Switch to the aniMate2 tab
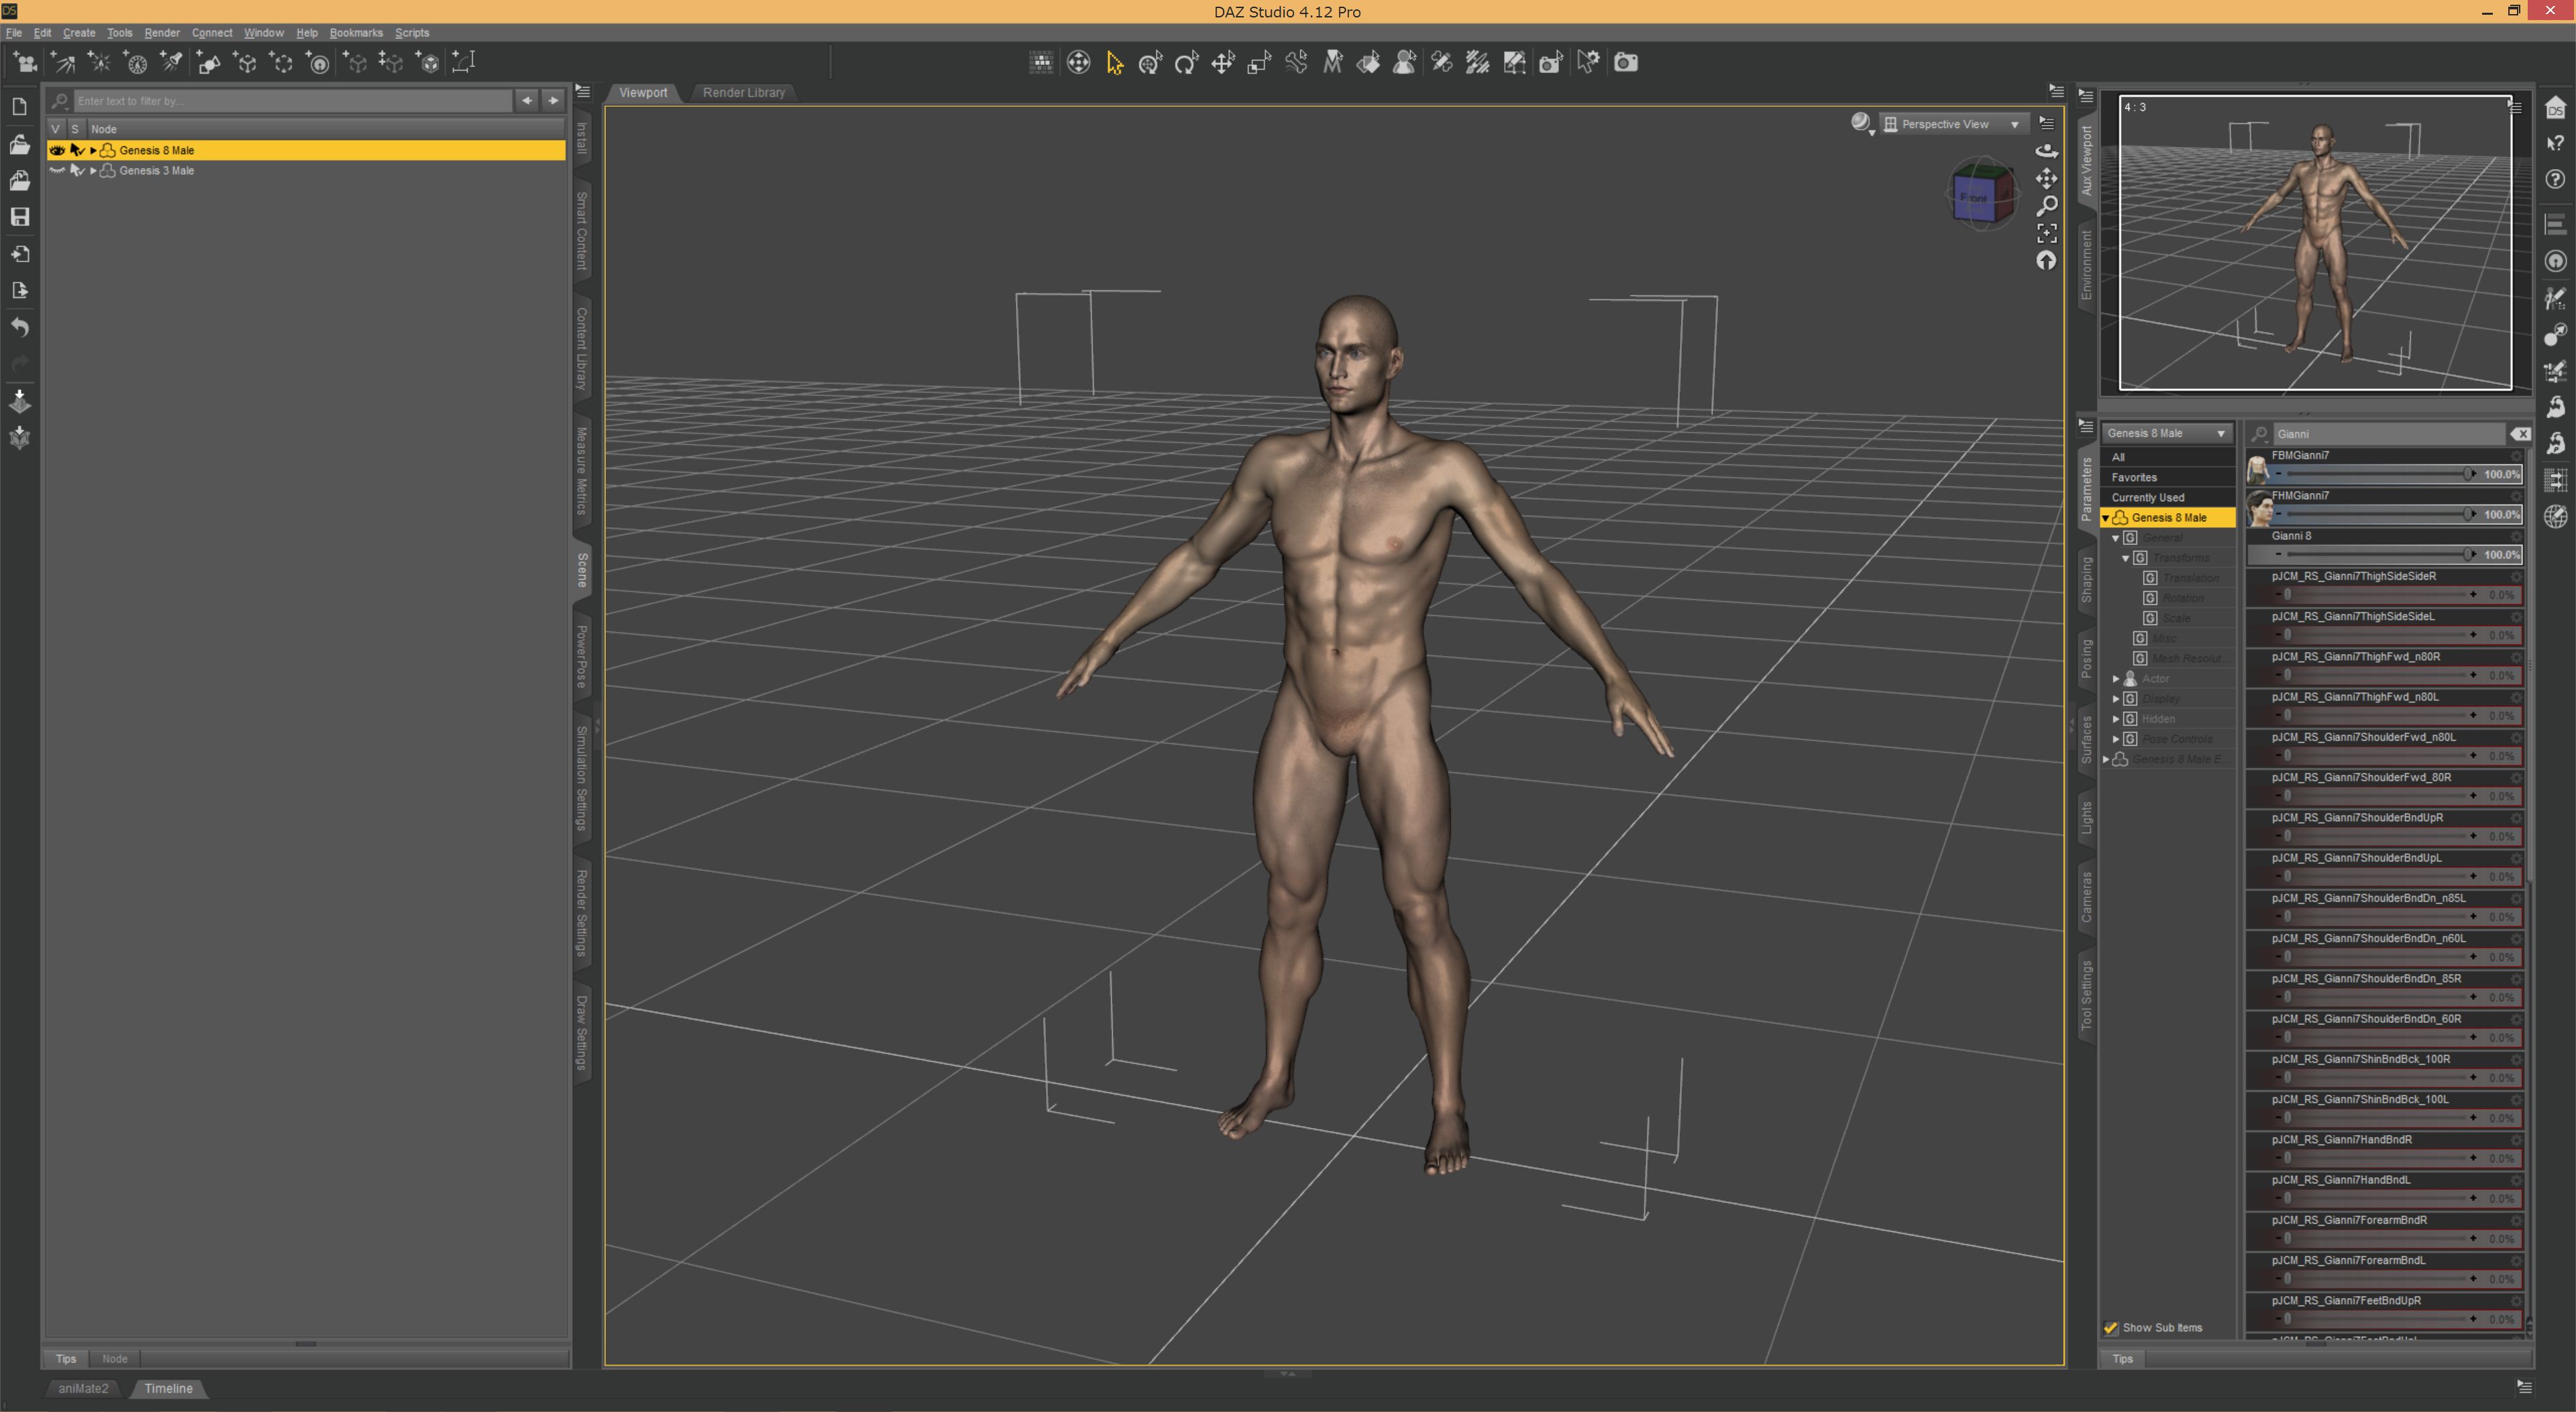2576x1412 pixels. pos(83,1388)
